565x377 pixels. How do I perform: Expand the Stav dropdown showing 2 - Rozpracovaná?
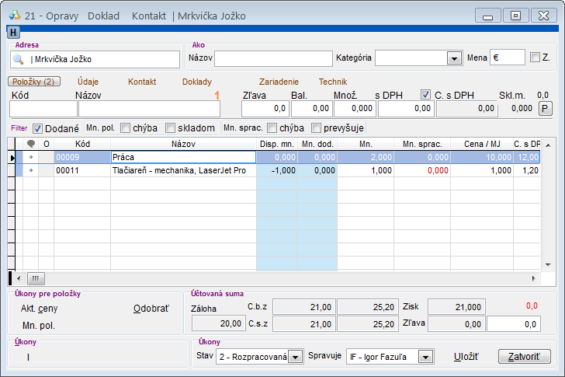click(295, 357)
